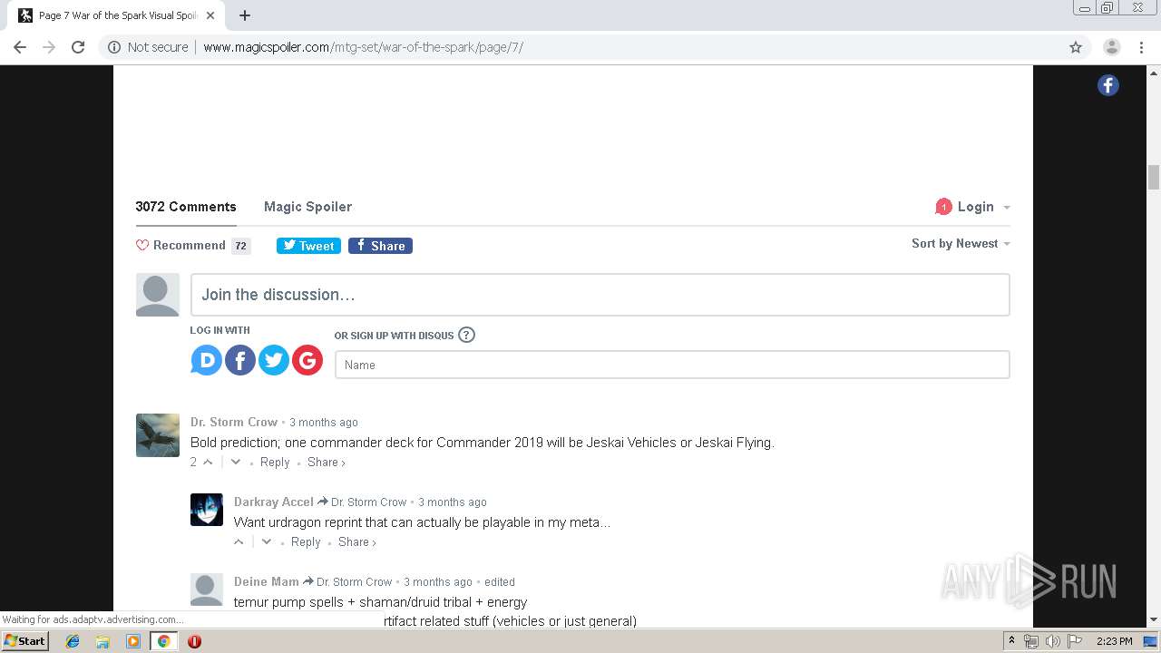The height and width of the screenshot is (653, 1161).
Task: Click the Facebook icon on the right sidebar
Action: click(x=1107, y=85)
